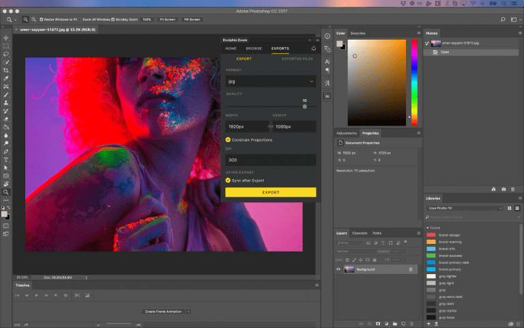Select the brand-danger color swatch

point(432,234)
